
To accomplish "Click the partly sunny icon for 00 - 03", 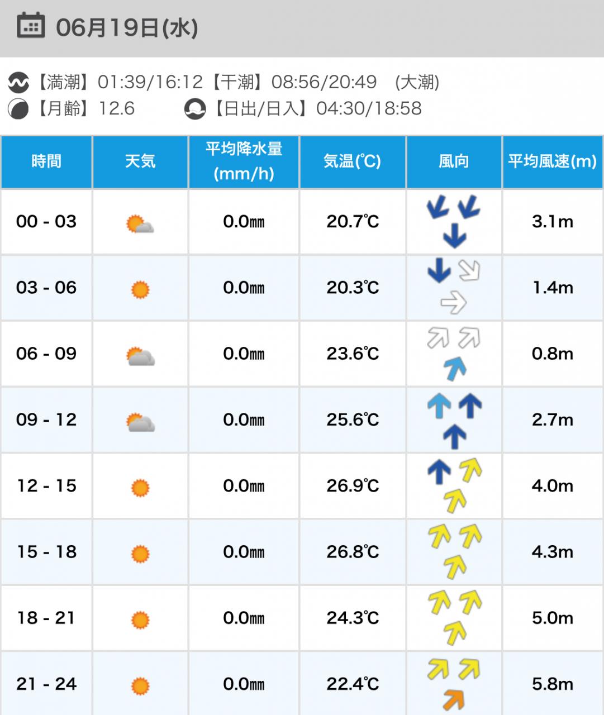I will (x=140, y=225).
